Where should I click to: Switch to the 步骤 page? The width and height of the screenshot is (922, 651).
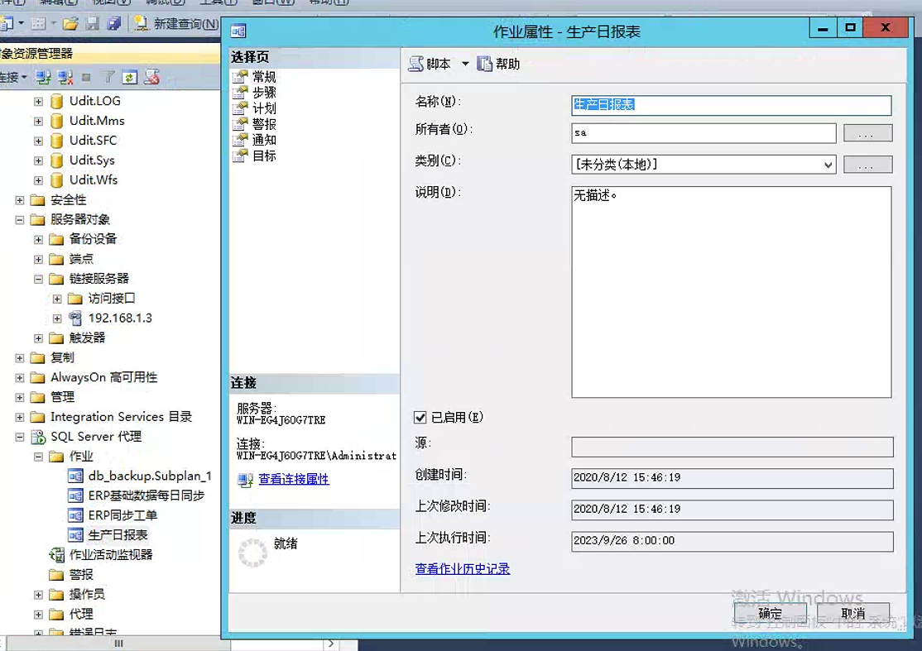coord(264,93)
